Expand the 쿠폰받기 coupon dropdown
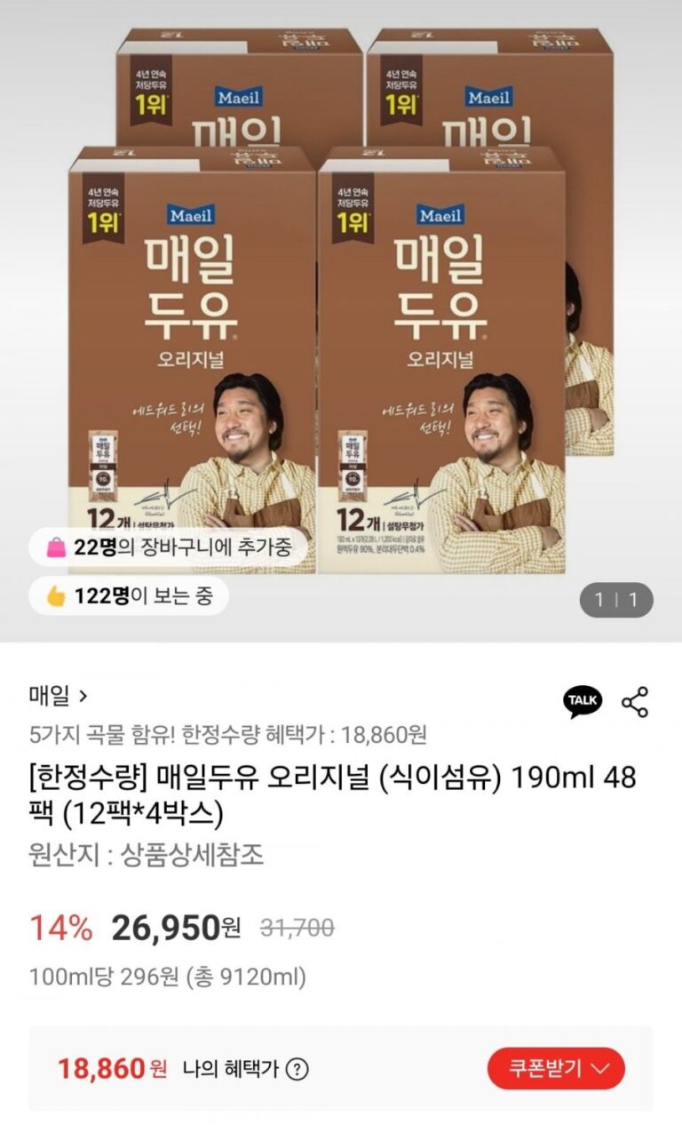The width and height of the screenshot is (682, 1125). point(556,1068)
